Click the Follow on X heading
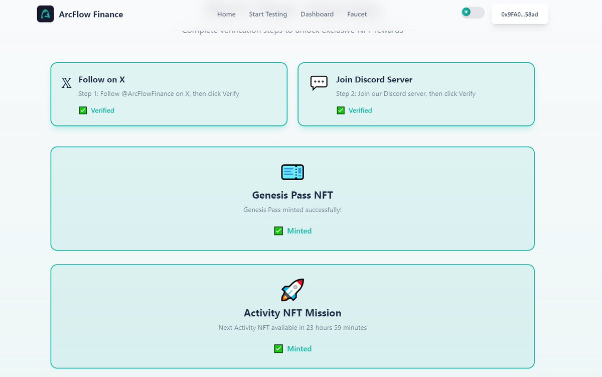The height and width of the screenshot is (377, 602). (102, 79)
